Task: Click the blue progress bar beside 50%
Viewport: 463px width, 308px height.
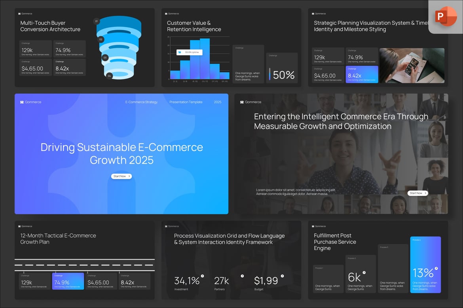Action: pyautogui.click(x=269, y=74)
